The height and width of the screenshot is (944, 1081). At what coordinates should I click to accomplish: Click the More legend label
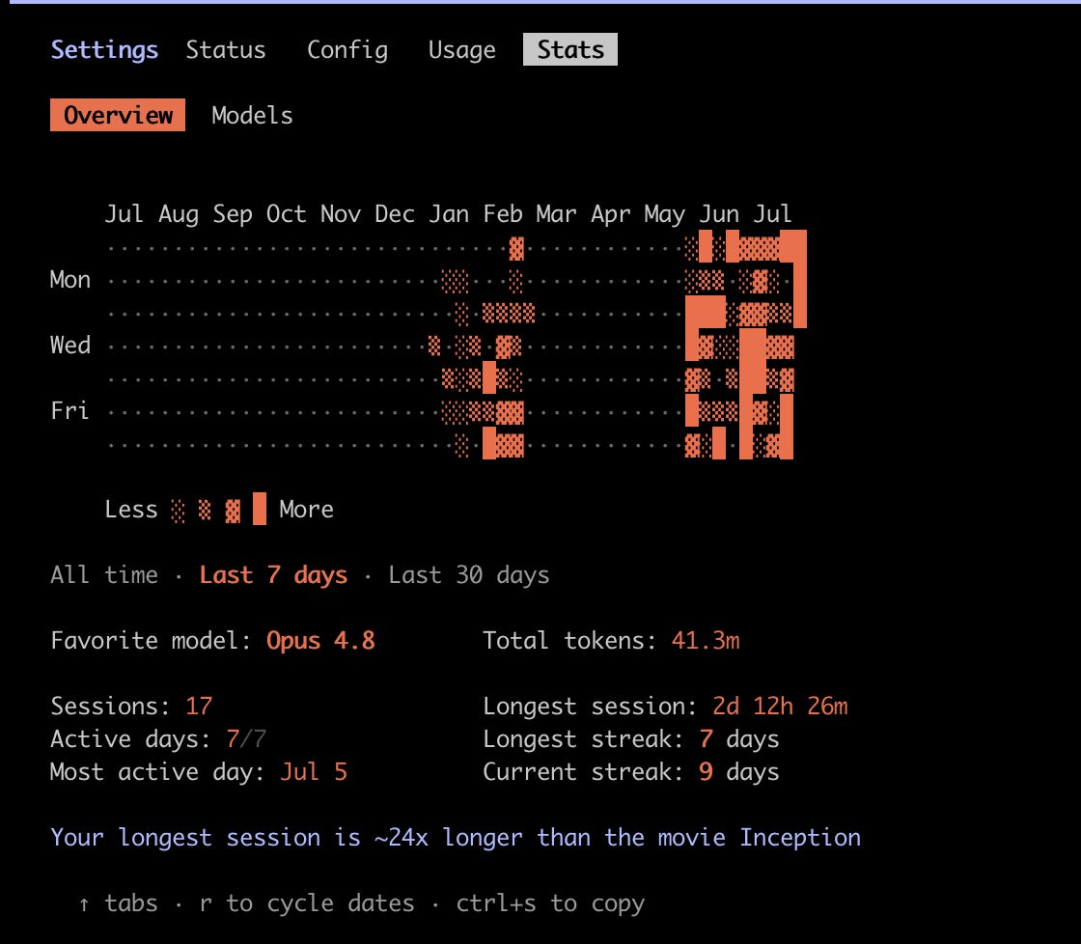[306, 509]
